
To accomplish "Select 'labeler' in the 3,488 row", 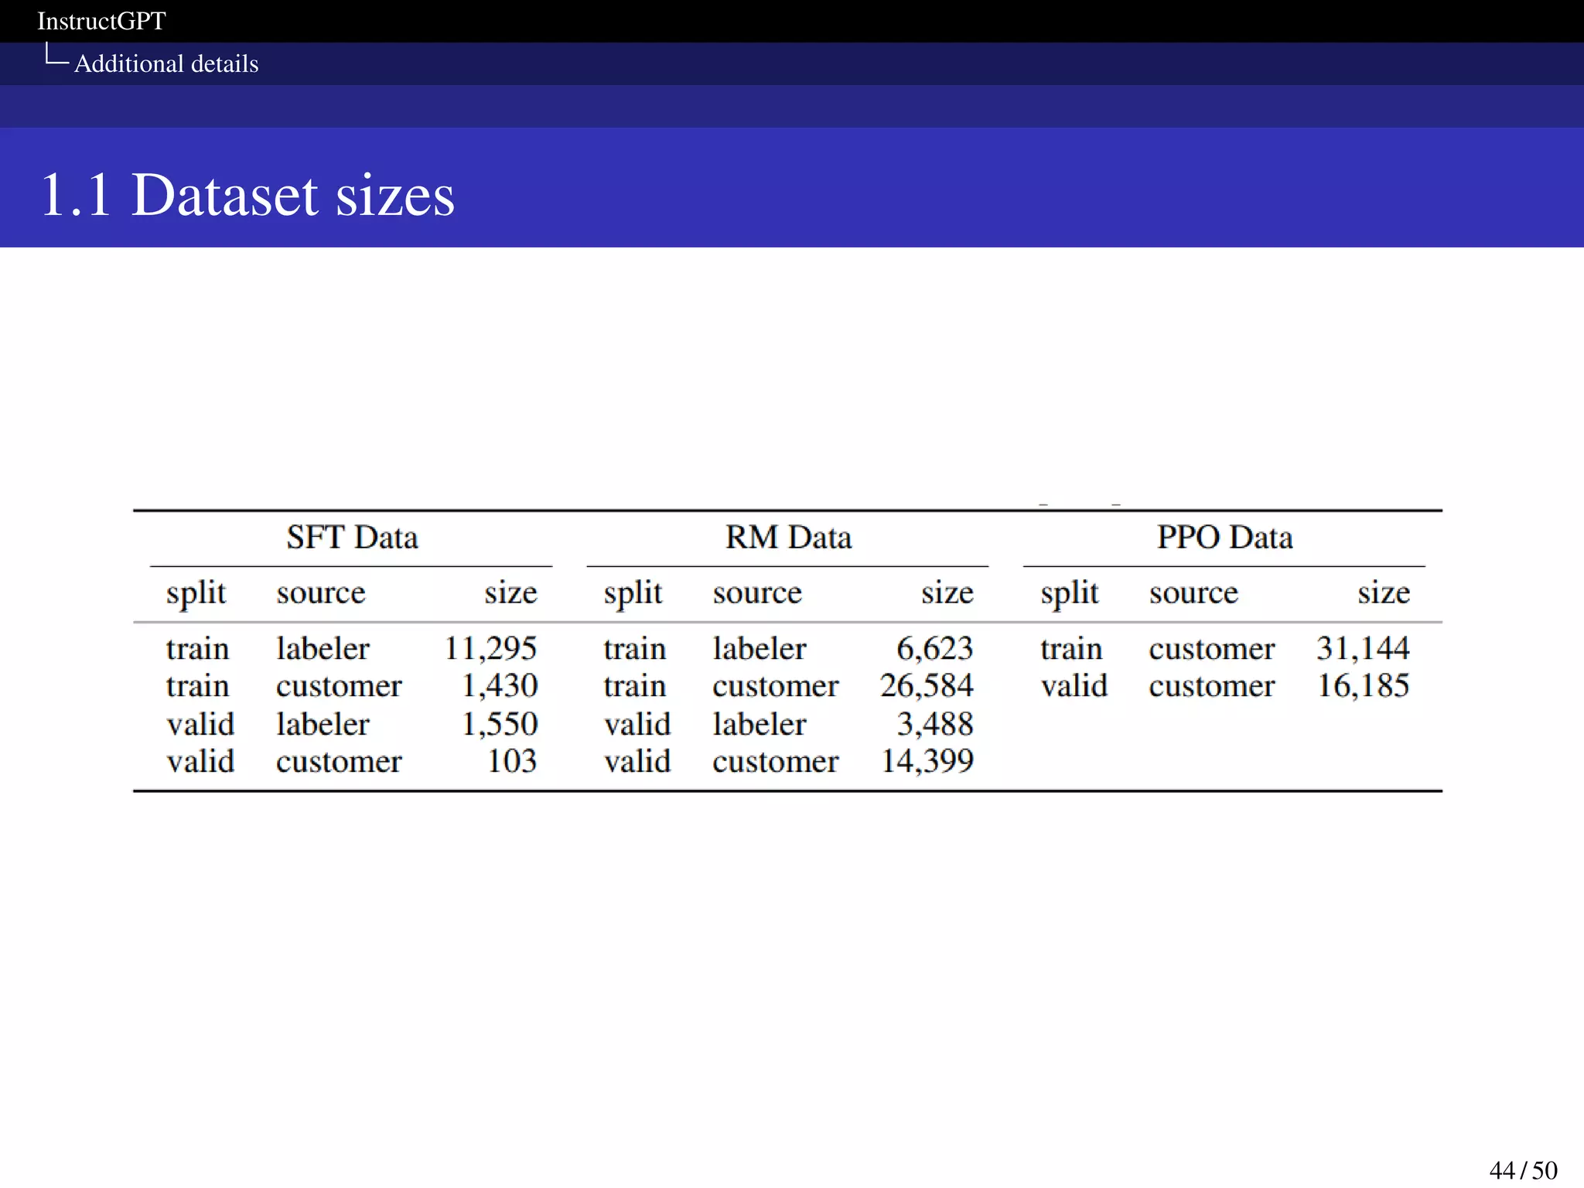I will pyautogui.click(x=760, y=724).
